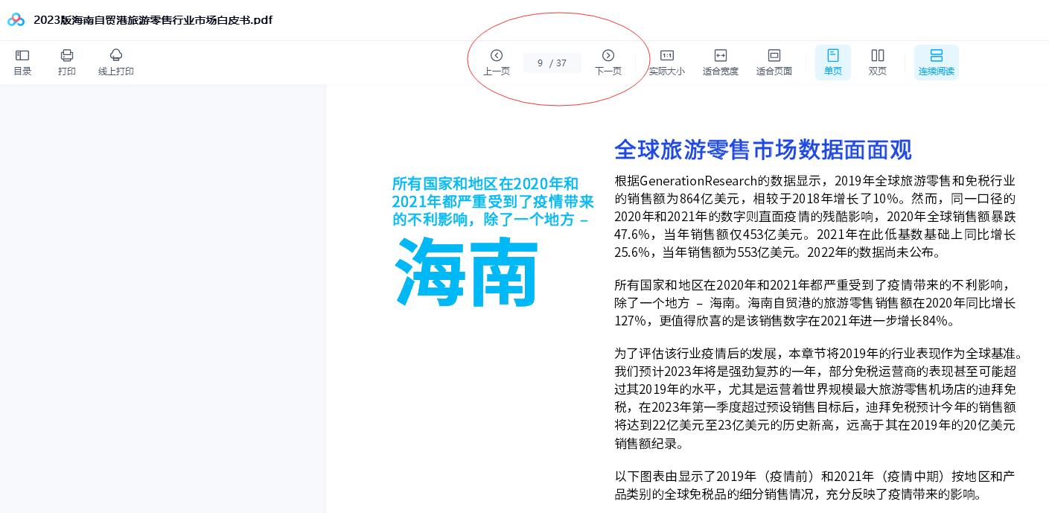Choose 适合页面 fit-to-page view

[774, 62]
